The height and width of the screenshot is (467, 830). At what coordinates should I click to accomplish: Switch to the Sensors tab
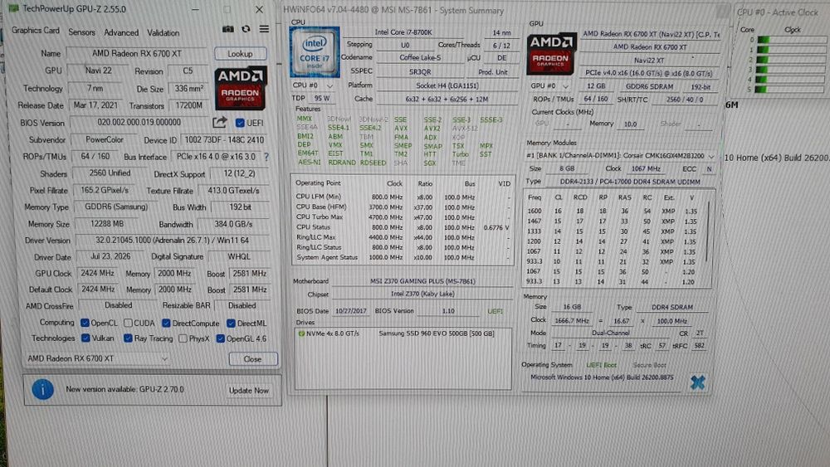[x=81, y=32]
